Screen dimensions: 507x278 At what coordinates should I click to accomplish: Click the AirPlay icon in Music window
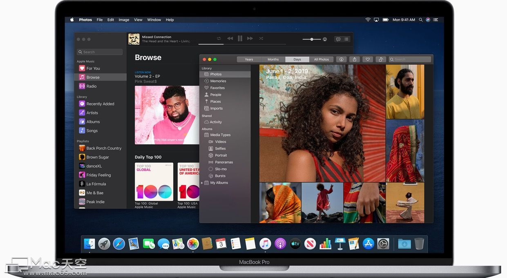coord(325,39)
